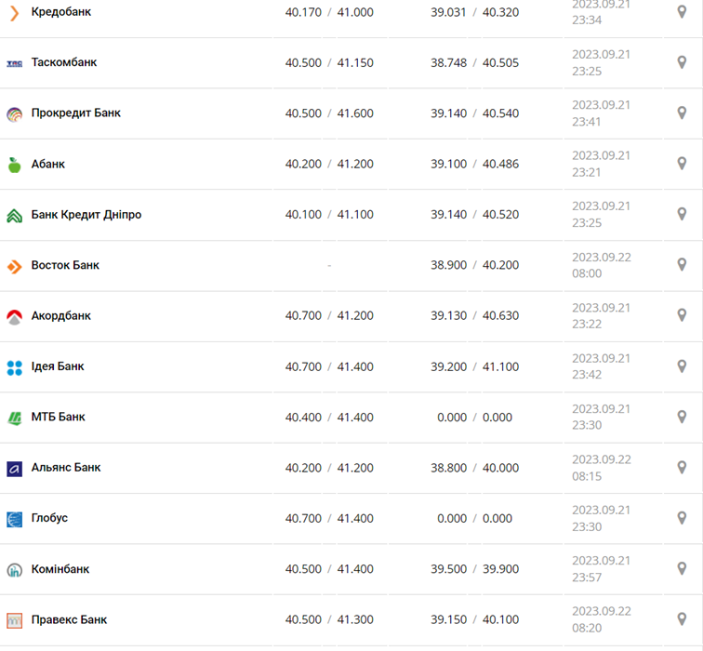Click the МТБ Банк green logo
The width and height of the screenshot is (703, 651).
pos(14,418)
